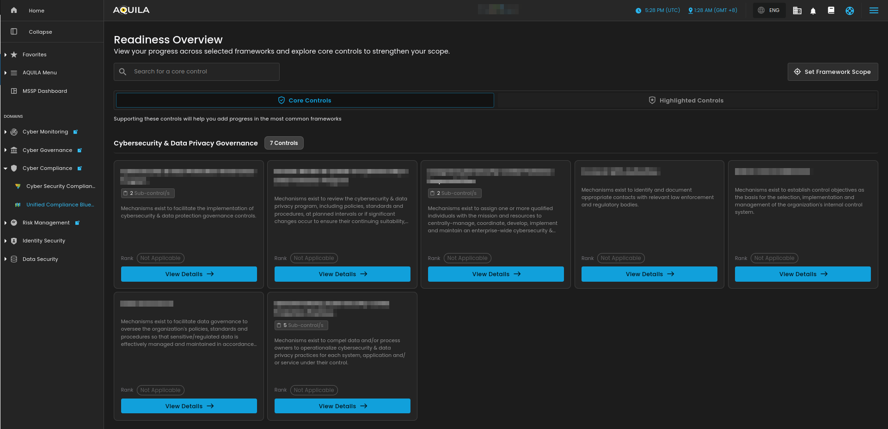The image size is (888, 429).
Task: Click the notification bell icon
Action: [813, 11]
